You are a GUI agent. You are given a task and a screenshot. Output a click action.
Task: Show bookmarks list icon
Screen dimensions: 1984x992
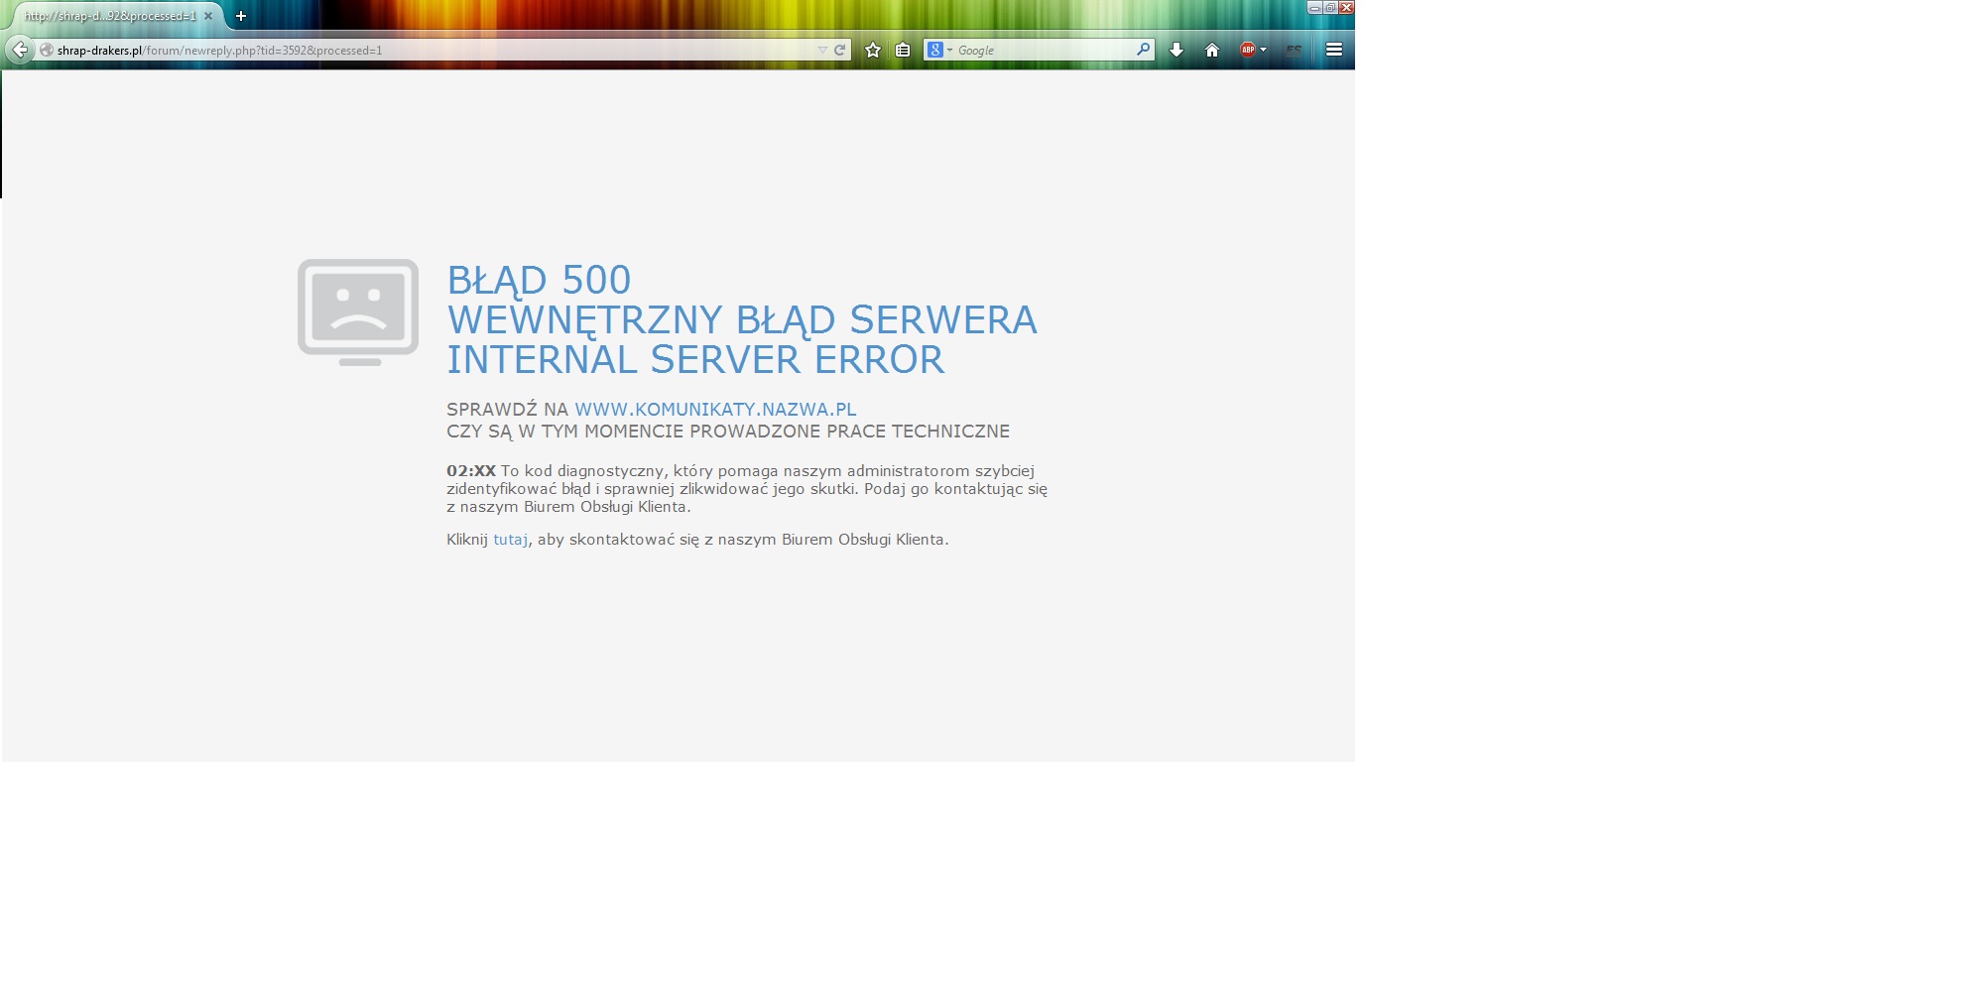(903, 50)
